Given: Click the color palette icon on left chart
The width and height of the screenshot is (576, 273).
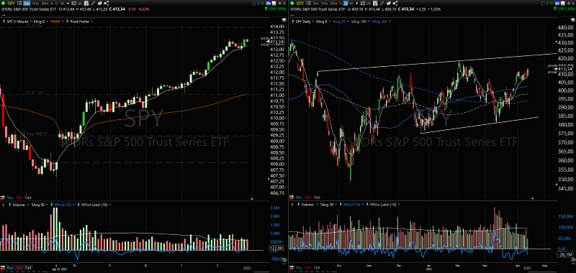Looking at the screenshot, I should 284,20.
